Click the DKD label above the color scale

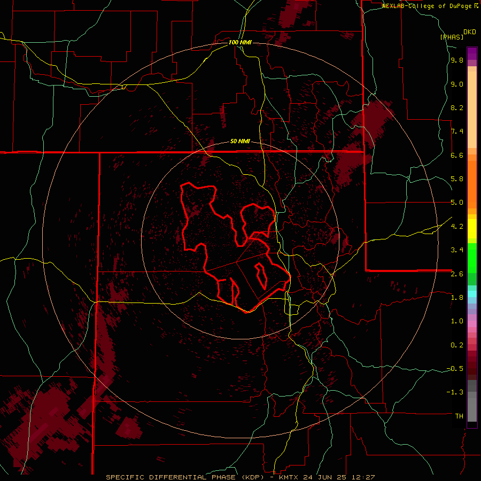point(470,32)
